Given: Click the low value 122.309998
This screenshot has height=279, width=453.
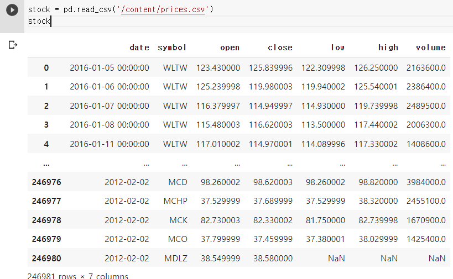Looking at the screenshot, I should [323, 68].
